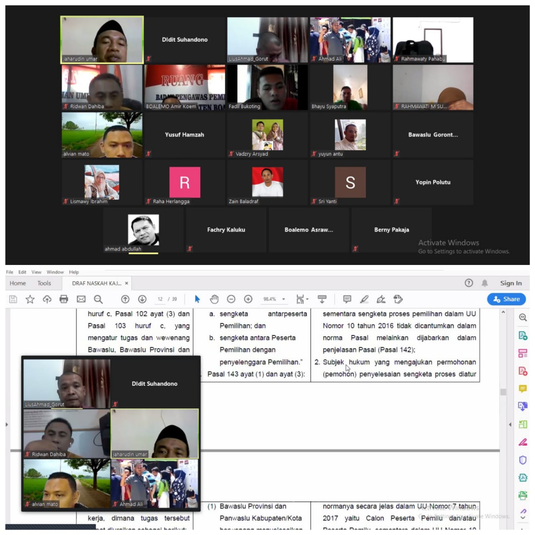This screenshot has height=535, width=535.
Task: Click the notifications bell icon
Action: coord(484,283)
